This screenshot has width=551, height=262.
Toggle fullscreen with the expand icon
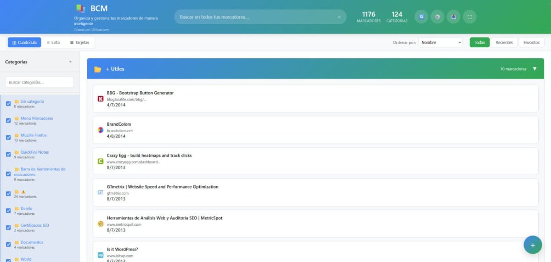coord(469,17)
